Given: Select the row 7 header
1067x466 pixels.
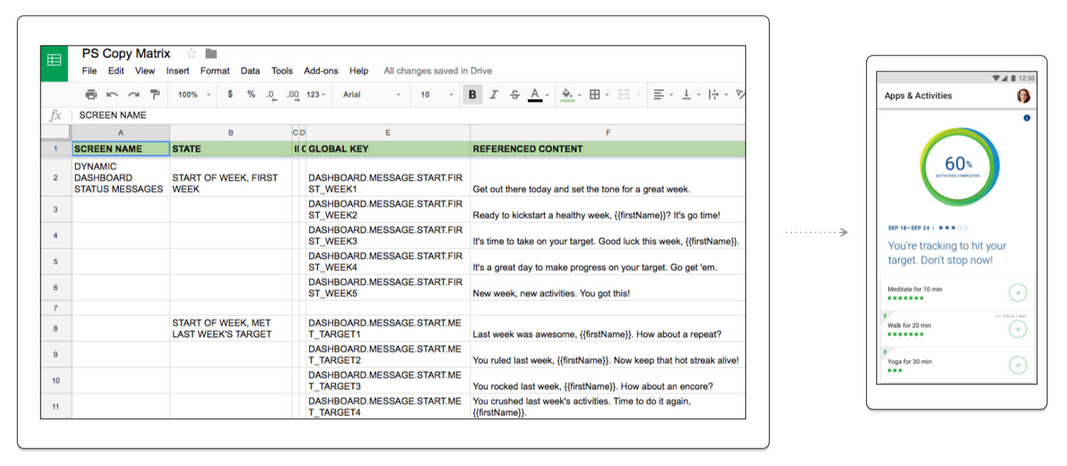Looking at the screenshot, I should (x=55, y=308).
